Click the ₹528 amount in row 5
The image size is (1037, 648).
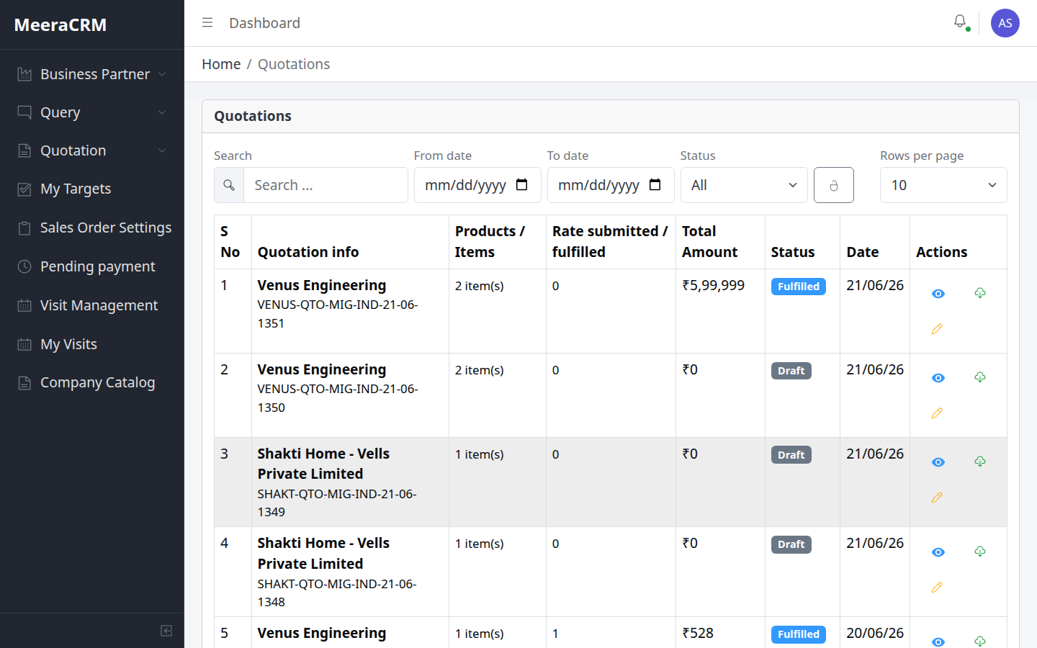698,633
